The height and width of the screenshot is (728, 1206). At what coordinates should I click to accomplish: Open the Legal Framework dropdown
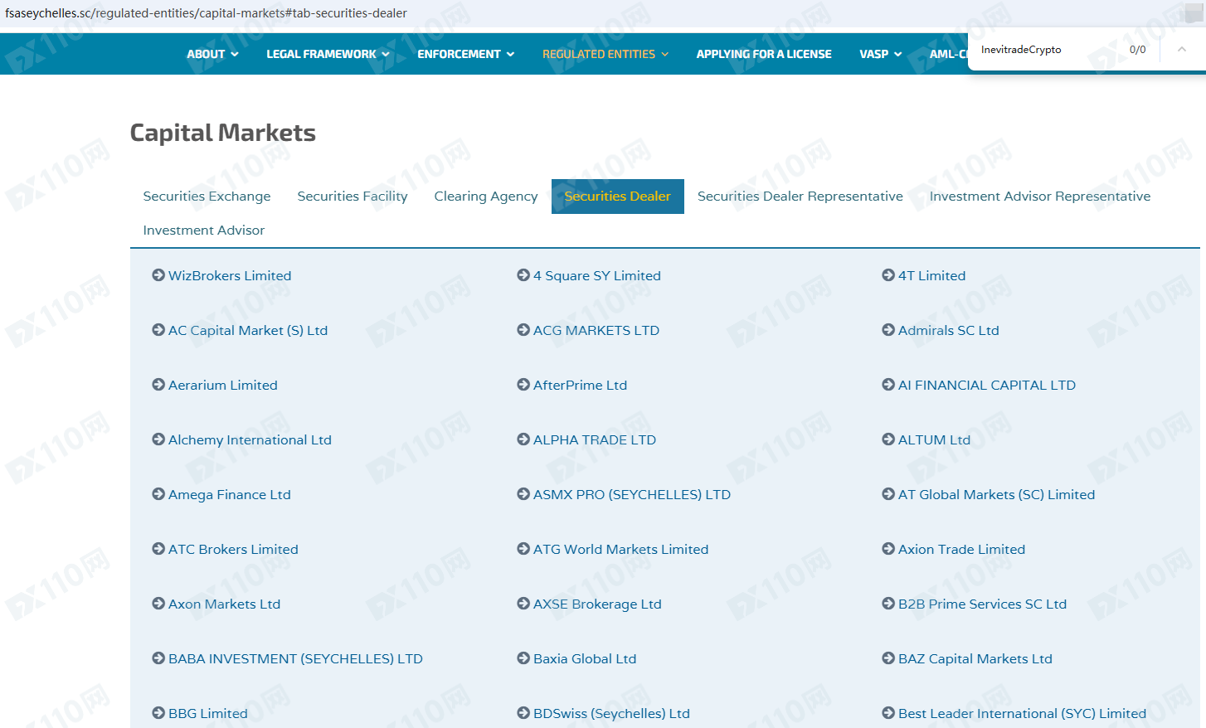click(x=328, y=54)
